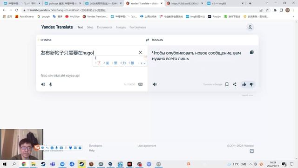
Task: Choose IME candidate 4 力
Action: coord(123,63)
